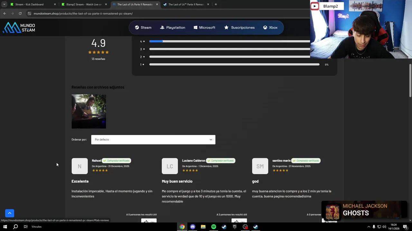Open File Explorer from the taskbar
The width and height of the screenshot is (412, 231).
[203, 227]
